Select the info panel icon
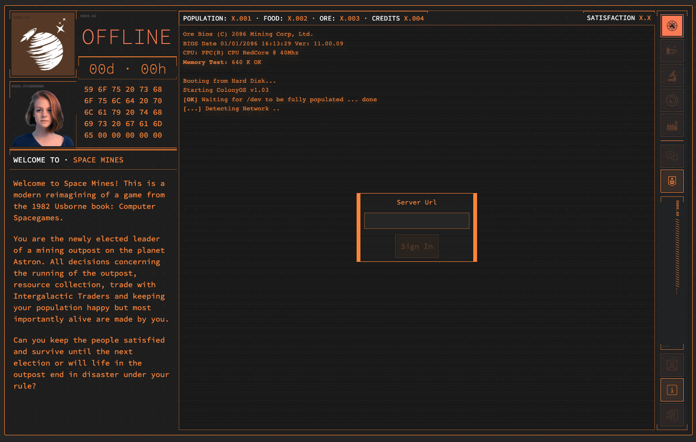Viewport: 696px width, 442px height. point(672,389)
